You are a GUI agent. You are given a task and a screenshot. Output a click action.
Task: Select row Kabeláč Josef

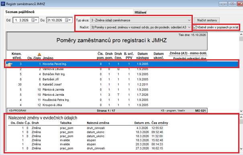point(107,85)
